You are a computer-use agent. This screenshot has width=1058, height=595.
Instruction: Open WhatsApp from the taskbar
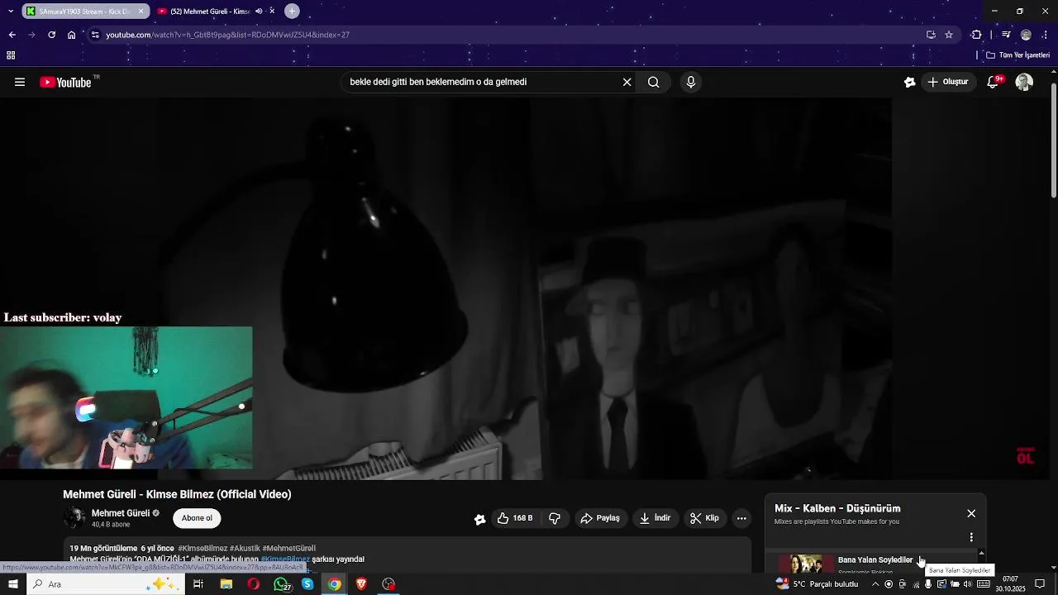click(281, 584)
